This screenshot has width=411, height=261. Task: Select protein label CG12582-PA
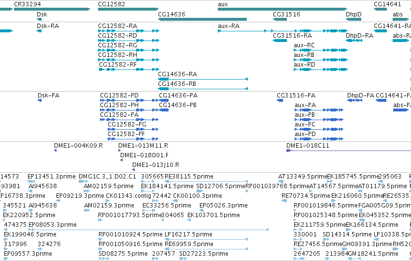click(119, 115)
